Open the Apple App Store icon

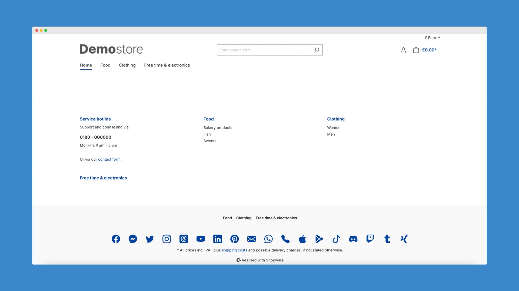[x=302, y=239]
